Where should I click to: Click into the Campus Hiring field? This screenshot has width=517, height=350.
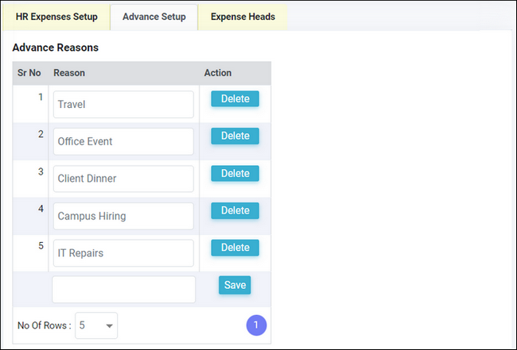coord(123,216)
